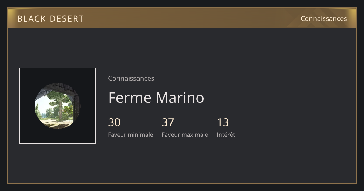Click the minimum favor value 30
The height and width of the screenshot is (191, 364).
tap(114, 122)
